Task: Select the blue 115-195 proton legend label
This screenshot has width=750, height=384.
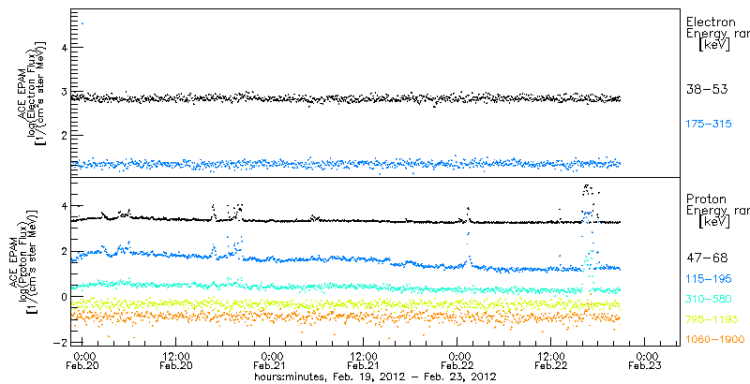Action: 709,279
